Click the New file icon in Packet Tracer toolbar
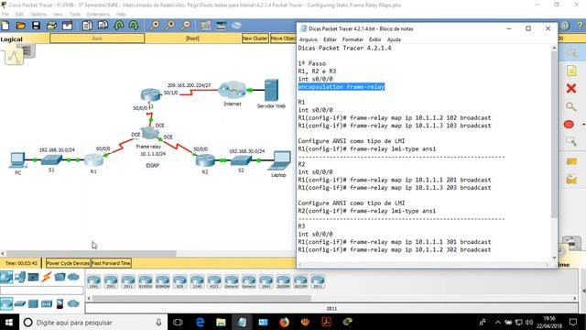 [x=5, y=26]
